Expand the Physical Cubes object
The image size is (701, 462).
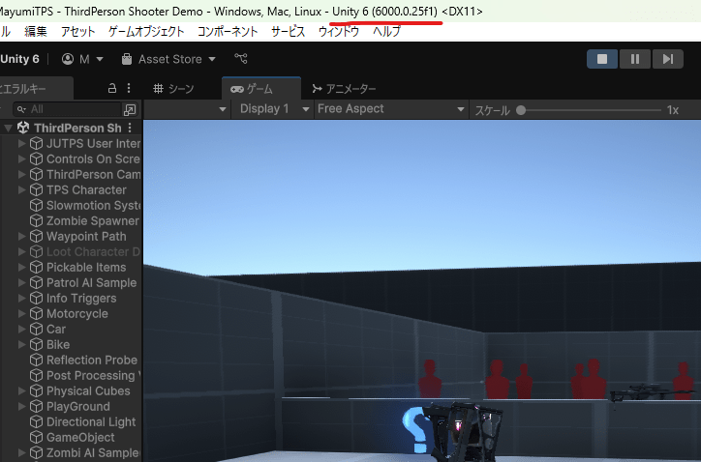tap(21, 391)
